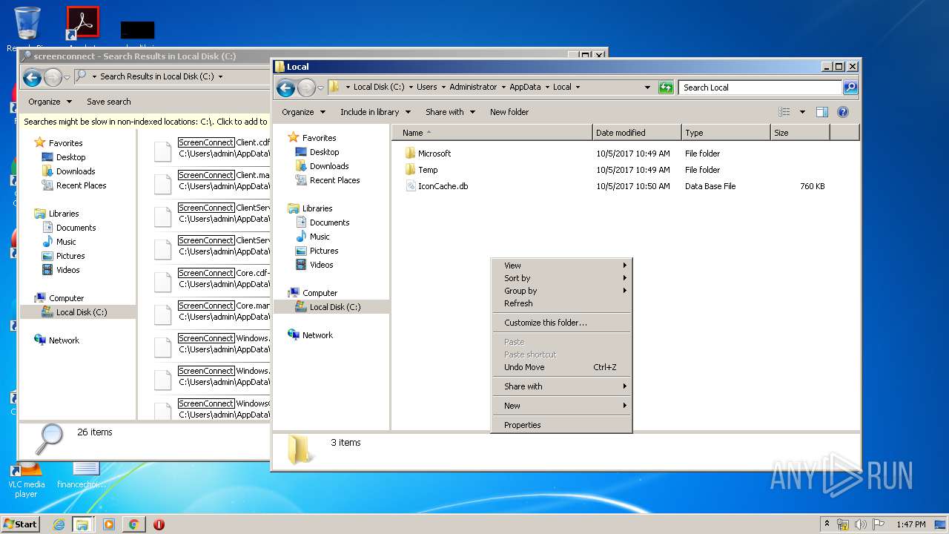This screenshot has width=949, height=534.
Task: Choose Refresh from the context menu
Action: 561,303
